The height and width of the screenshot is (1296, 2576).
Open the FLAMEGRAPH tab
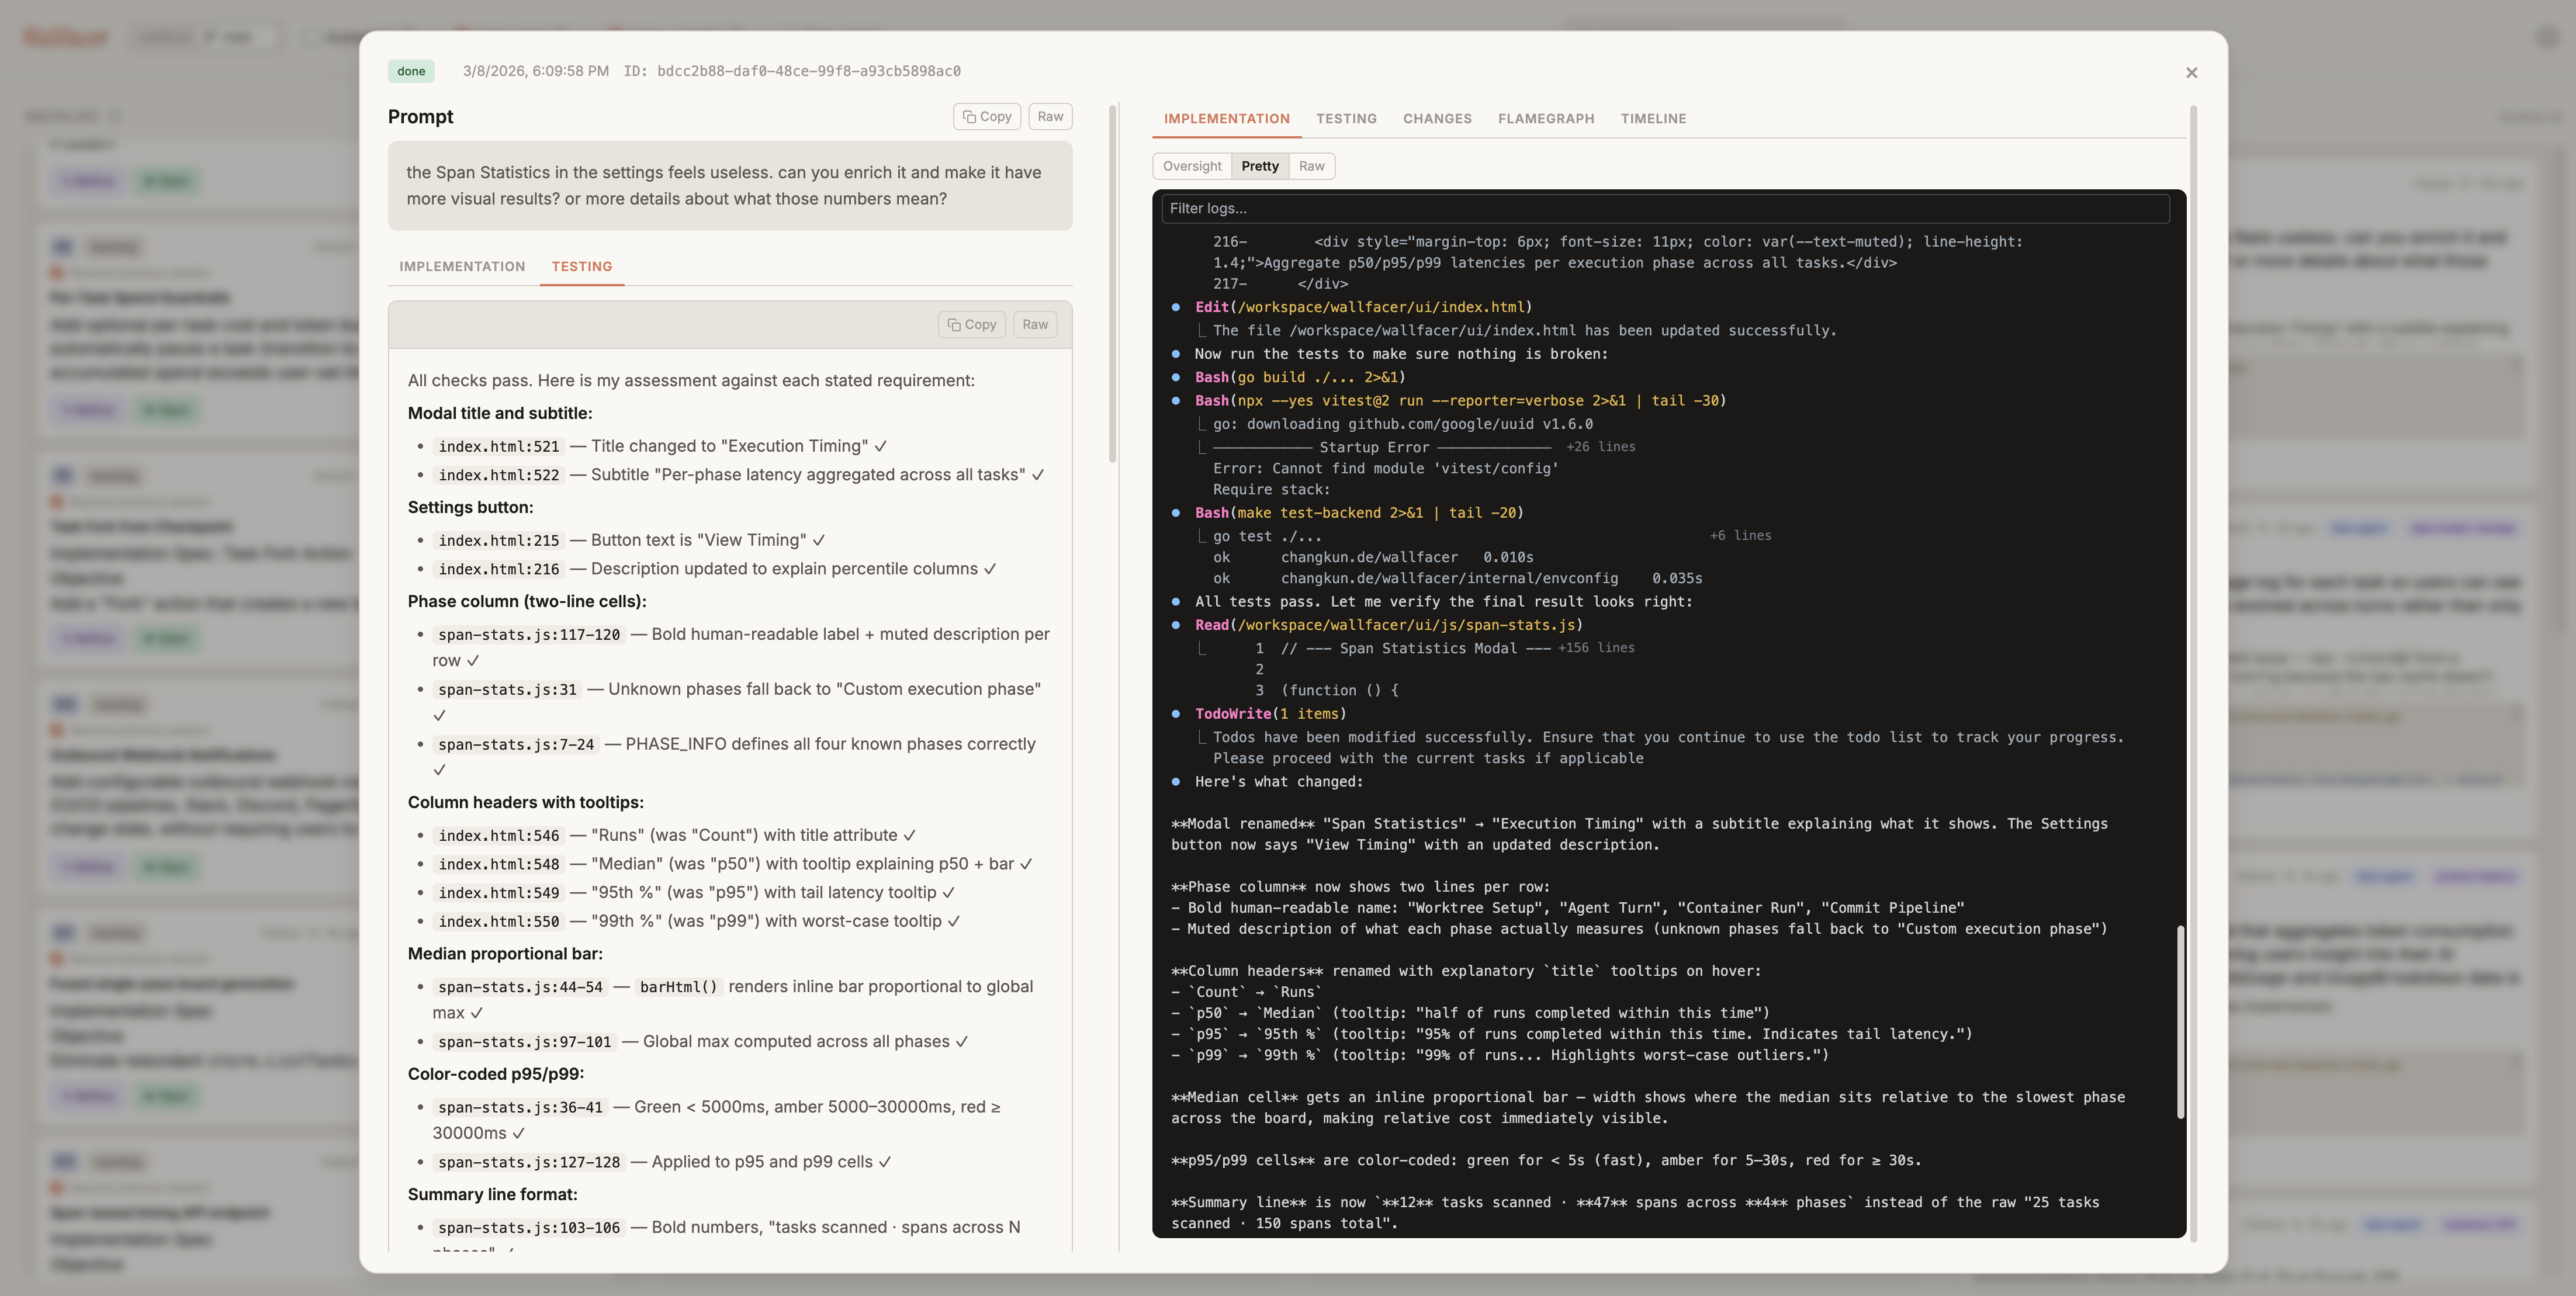coord(1546,118)
